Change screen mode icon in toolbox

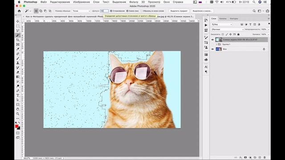pyautogui.click(x=18, y=138)
